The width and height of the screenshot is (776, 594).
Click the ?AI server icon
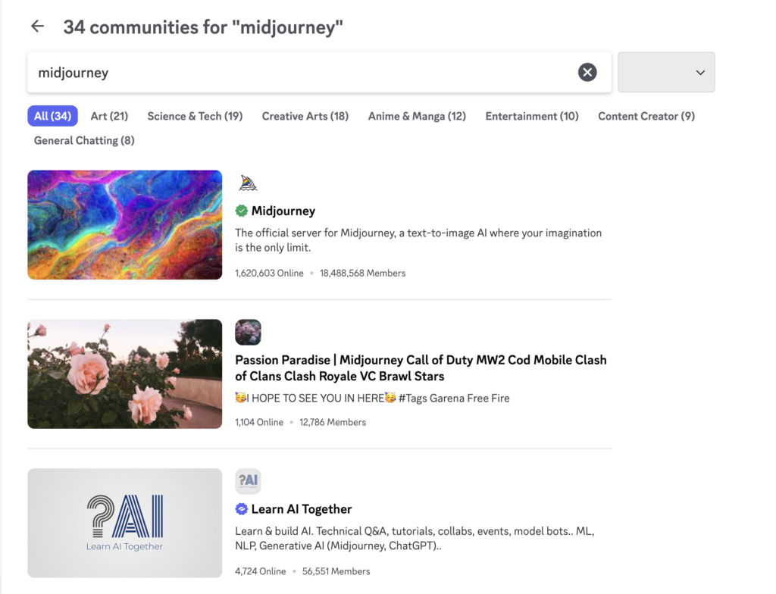(x=248, y=481)
